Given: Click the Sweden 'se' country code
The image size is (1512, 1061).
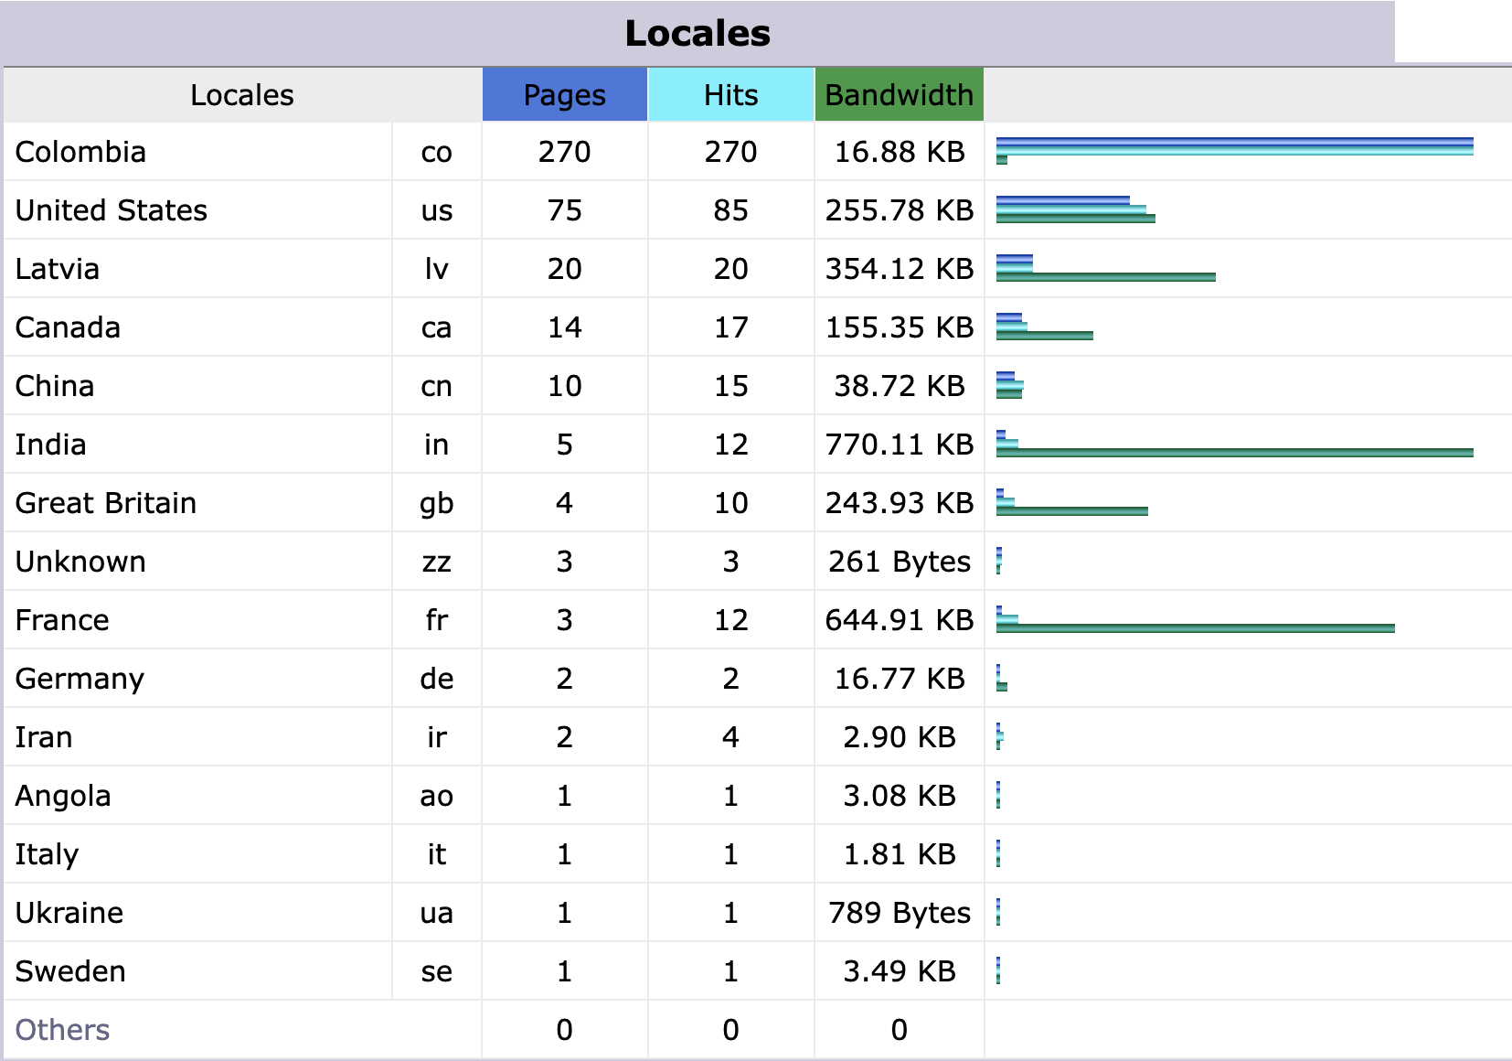Looking at the screenshot, I should coord(436,971).
